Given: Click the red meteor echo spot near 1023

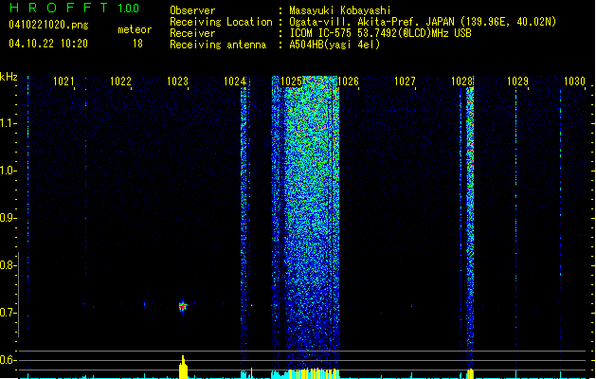Looking at the screenshot, I should (x=183, y=306).
